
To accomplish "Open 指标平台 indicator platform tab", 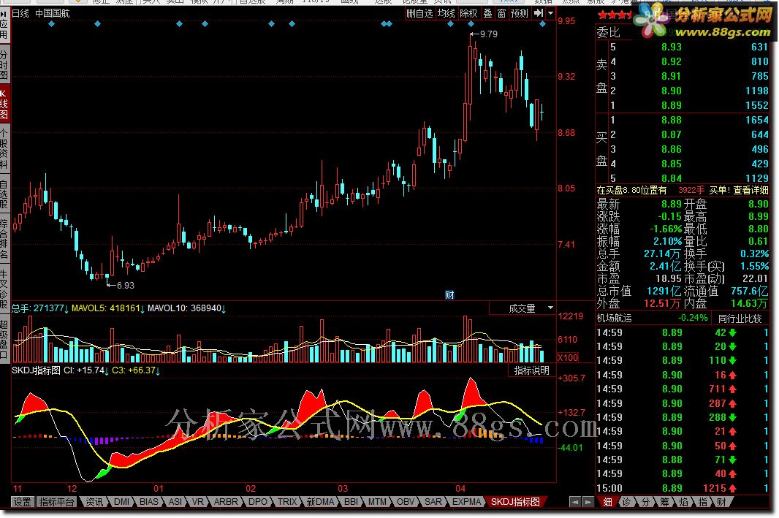I will pyautogui.click(x=57, y=502).
